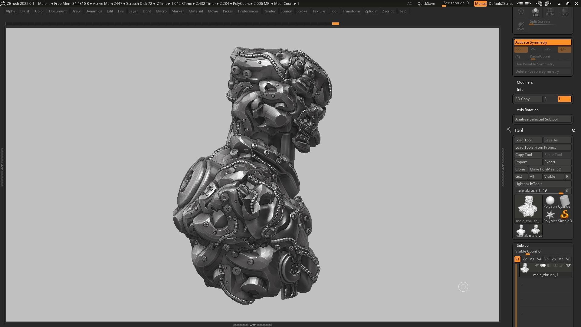The width and height of the screenshot is (581, 327).
Task: Click Make PolyMesh3D button
Action: 550,169
